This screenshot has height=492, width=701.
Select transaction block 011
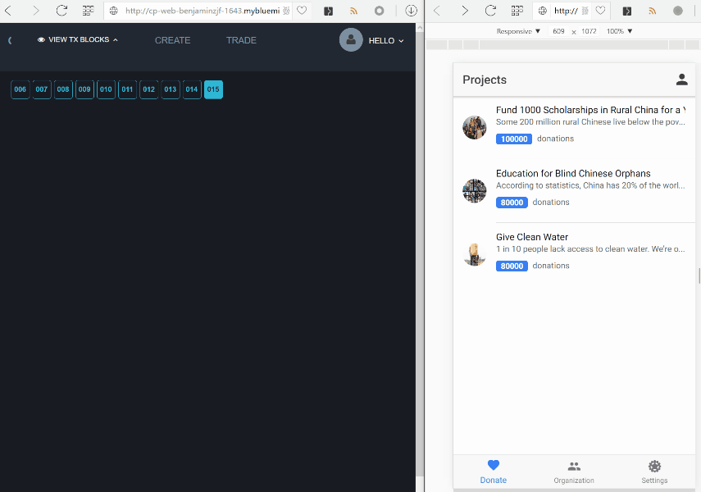(127, 89)
